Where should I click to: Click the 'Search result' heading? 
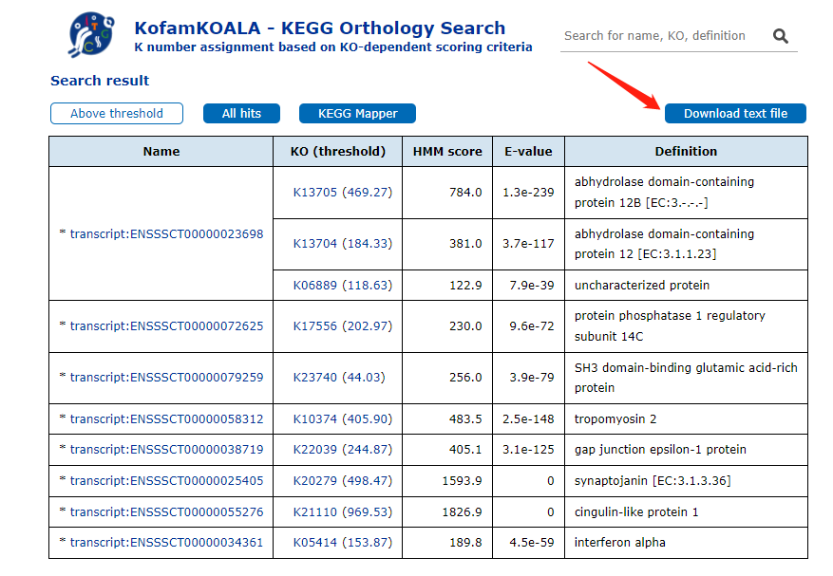coord(100,81)
